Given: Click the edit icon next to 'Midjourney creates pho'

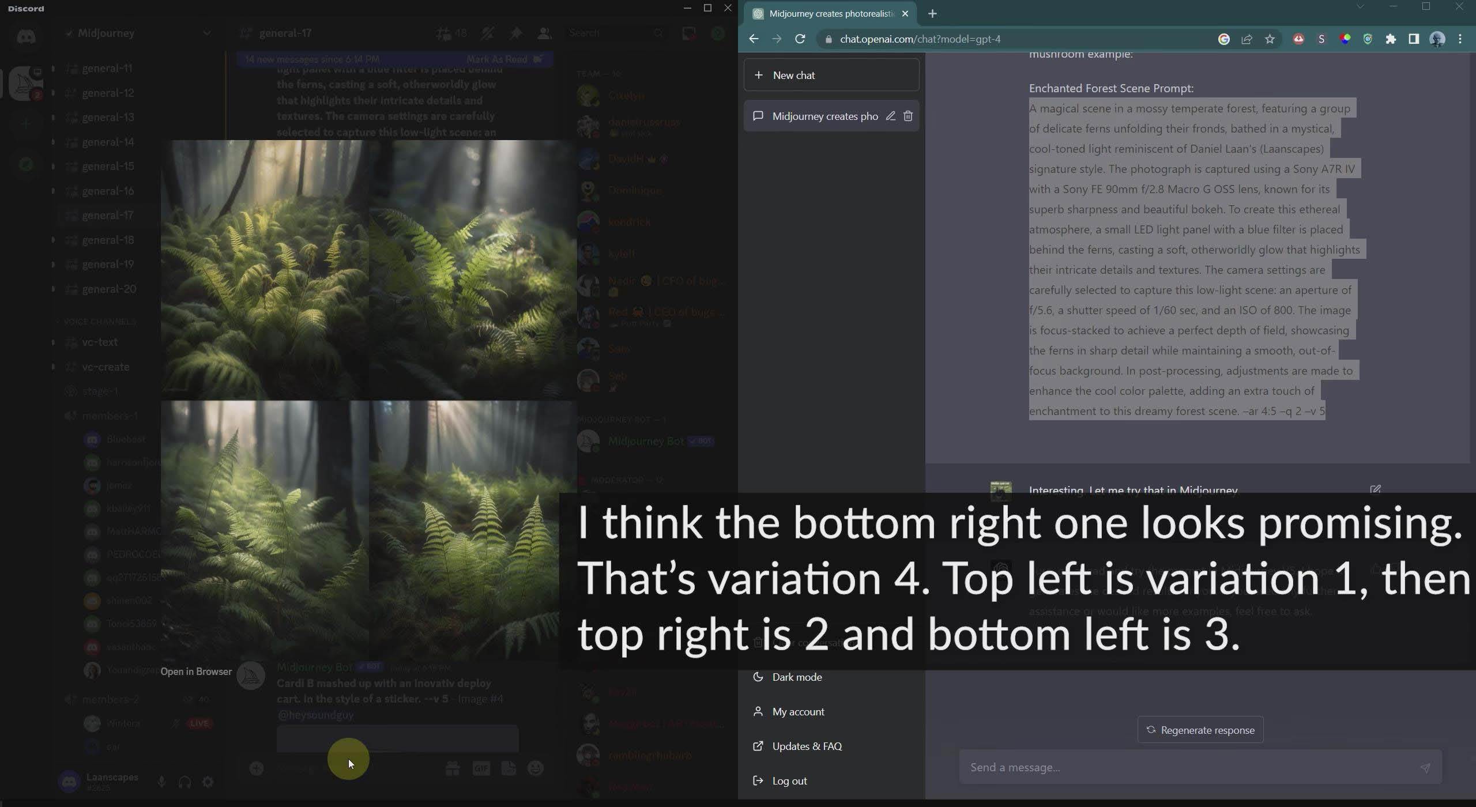Looking at the screenshot, I should (891, 116).
